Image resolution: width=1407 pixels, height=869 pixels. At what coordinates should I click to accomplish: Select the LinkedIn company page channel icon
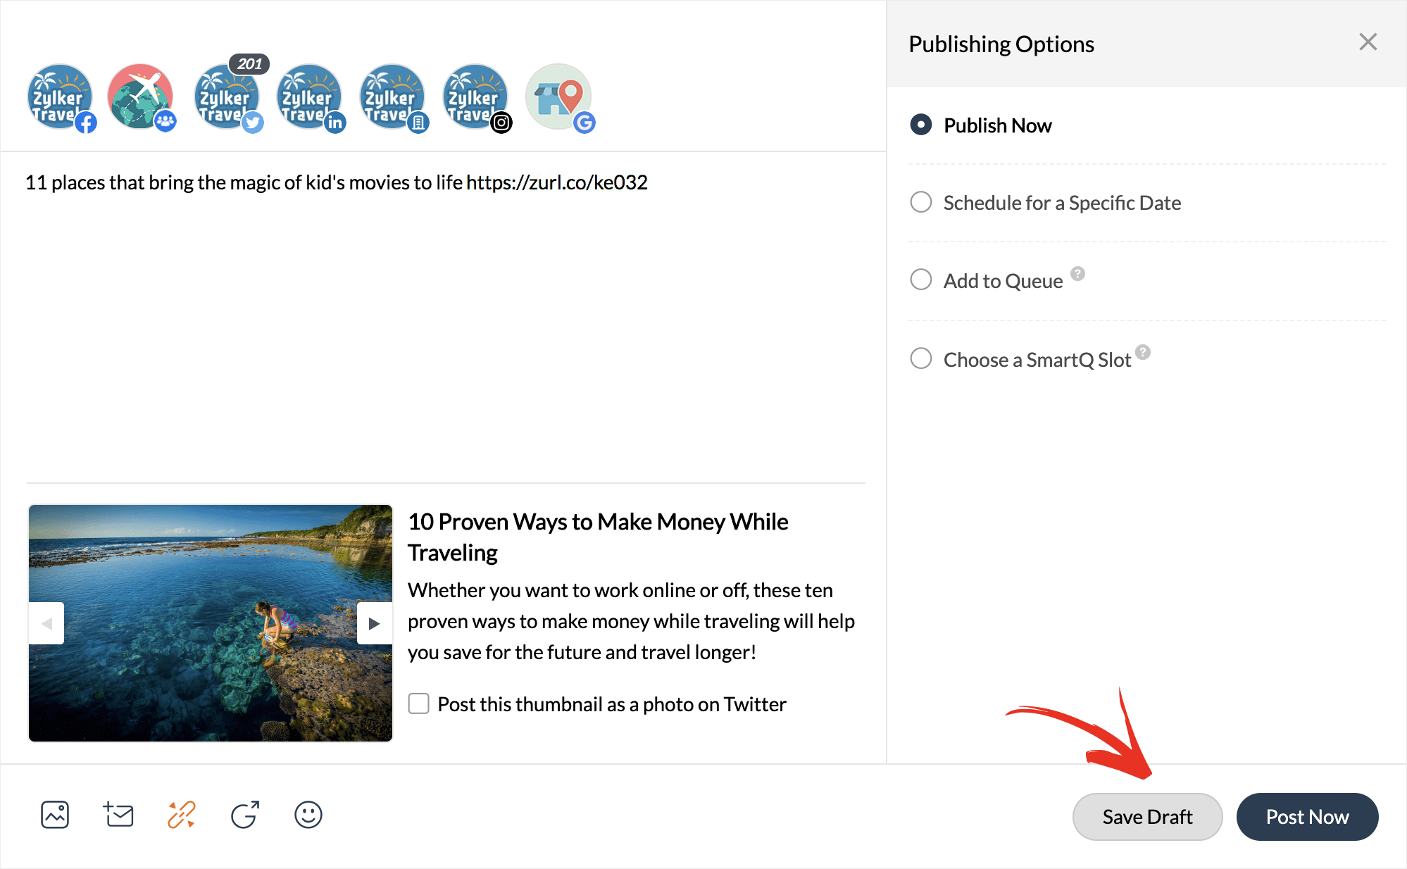392,97
